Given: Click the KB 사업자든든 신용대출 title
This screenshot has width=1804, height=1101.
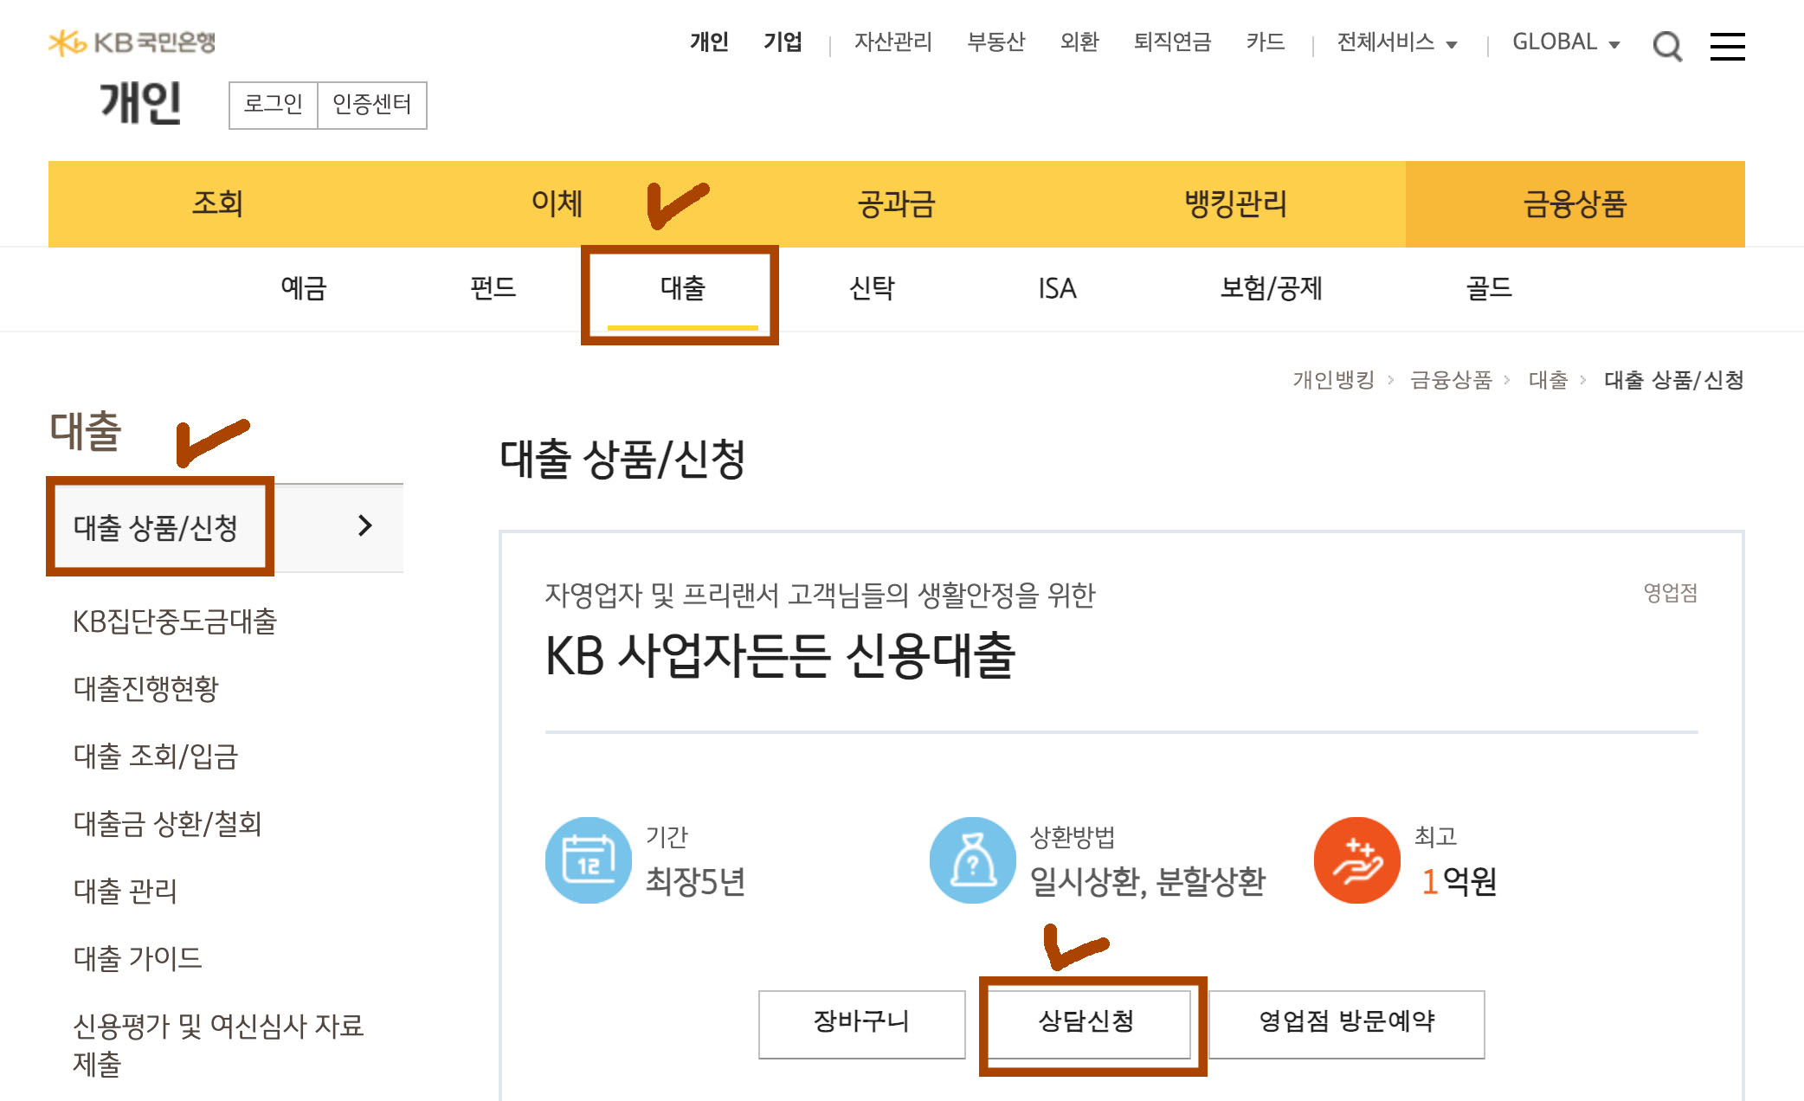Looking at the screenshot, I should click(780, 656).
